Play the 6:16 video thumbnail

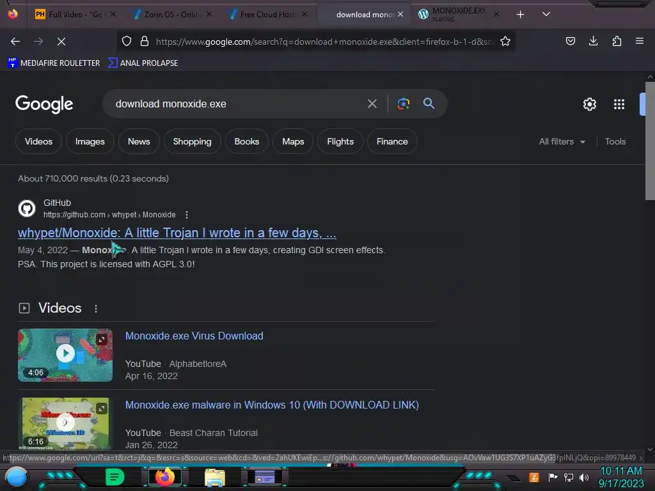pos(65,423)
